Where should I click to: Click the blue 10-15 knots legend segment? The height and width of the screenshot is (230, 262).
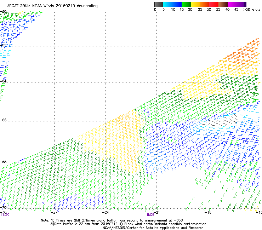[177, 4]
